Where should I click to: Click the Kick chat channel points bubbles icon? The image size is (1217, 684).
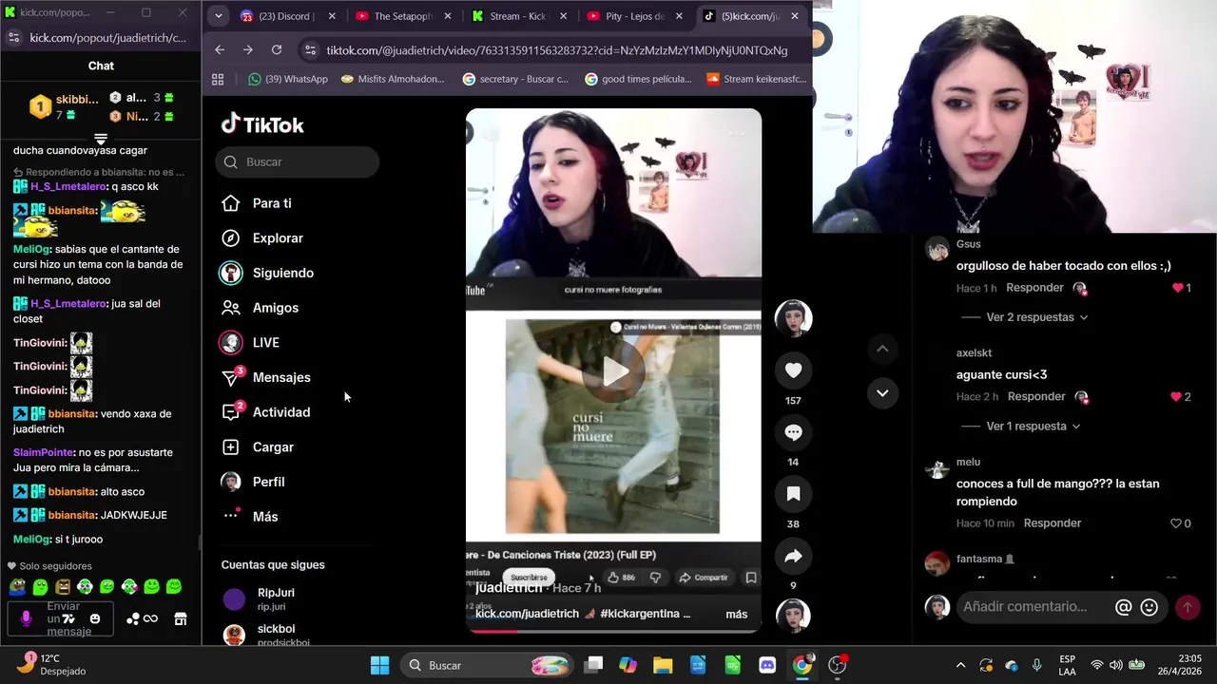tap(132, 619)
